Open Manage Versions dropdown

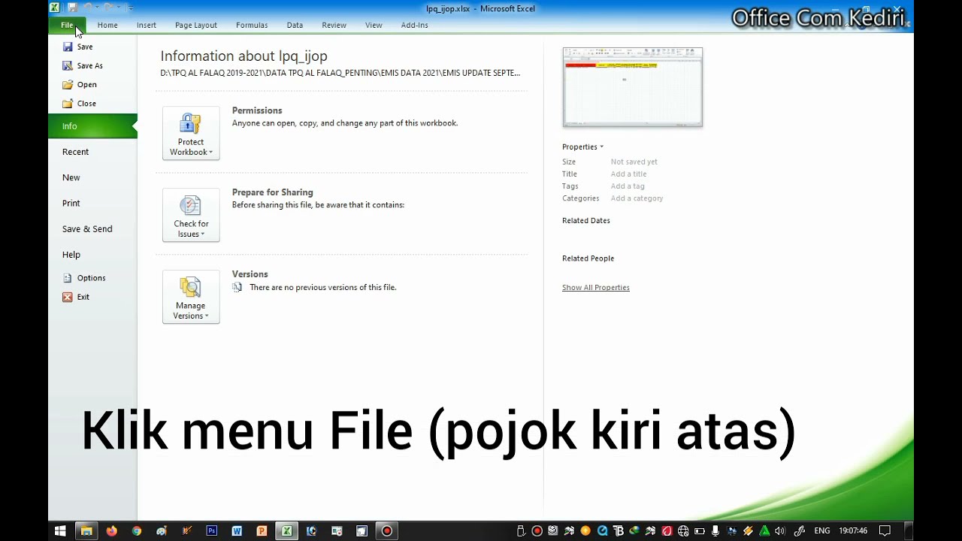[x=191, y=297]
